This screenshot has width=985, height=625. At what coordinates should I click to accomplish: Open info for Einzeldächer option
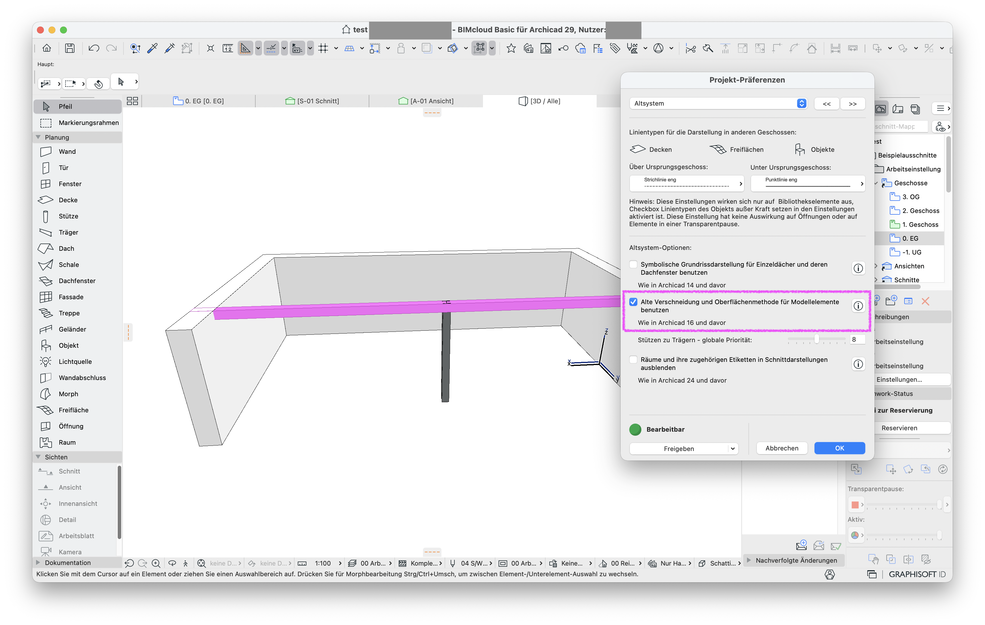pos(858,268)
